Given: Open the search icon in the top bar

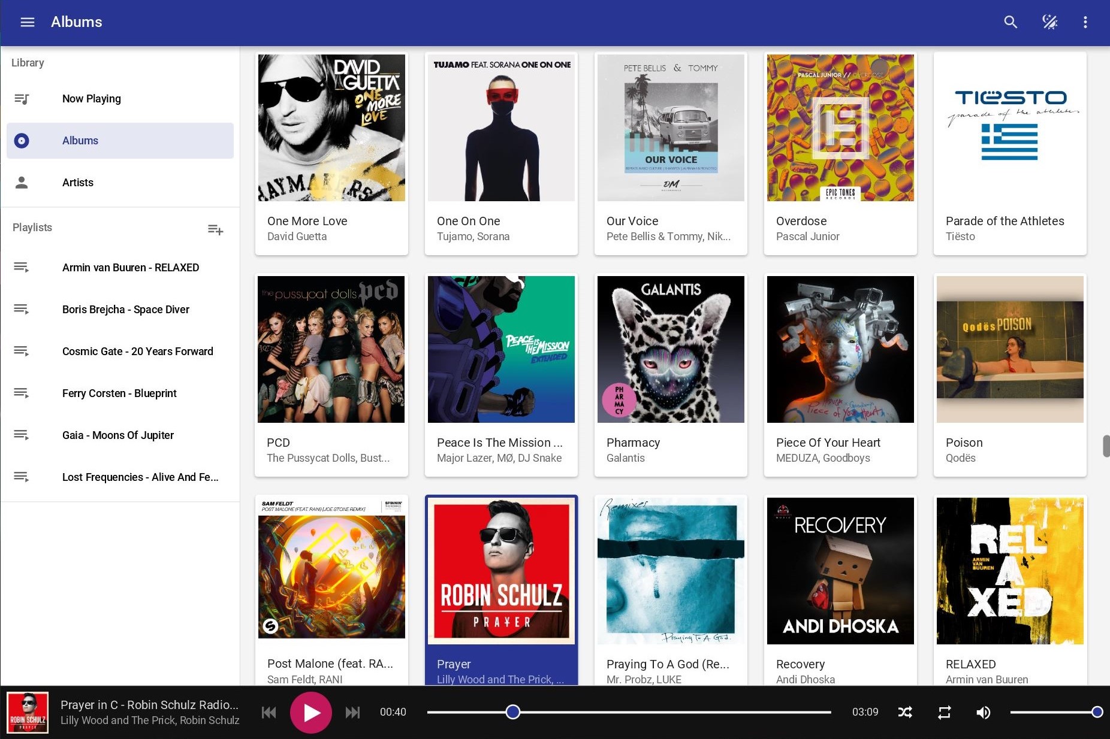Looking at the screenshot, I should 1011,22.
